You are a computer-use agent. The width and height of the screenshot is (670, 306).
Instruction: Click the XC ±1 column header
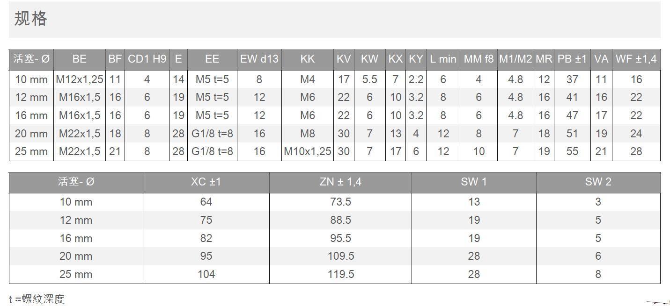click(206, 182)
